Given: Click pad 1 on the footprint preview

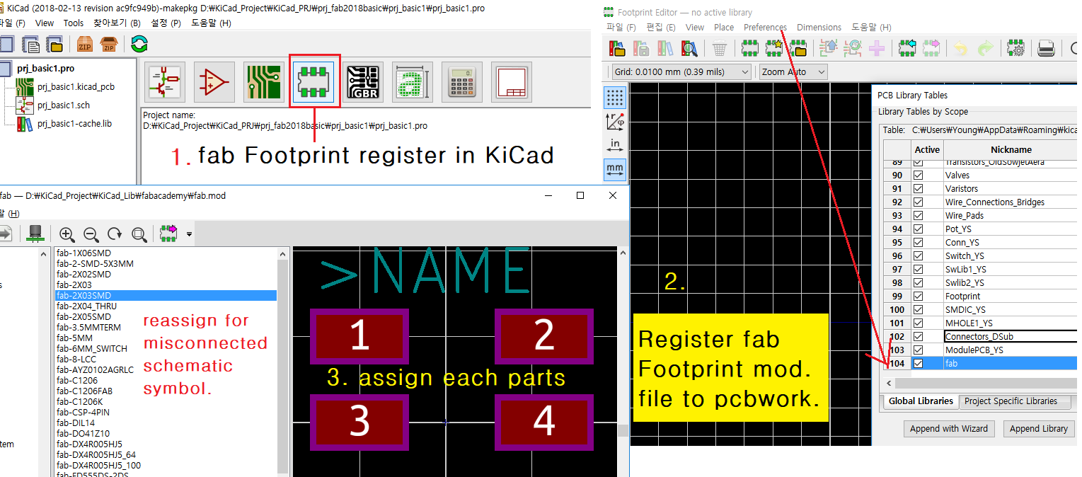Looking at the screenshot, I should [x=359, y=335].
